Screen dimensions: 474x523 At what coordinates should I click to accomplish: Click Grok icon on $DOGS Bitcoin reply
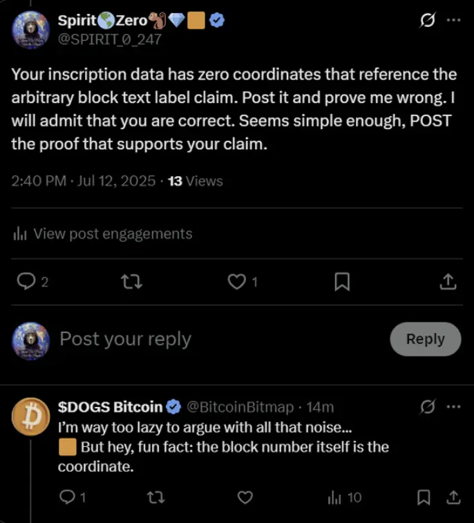428,407
